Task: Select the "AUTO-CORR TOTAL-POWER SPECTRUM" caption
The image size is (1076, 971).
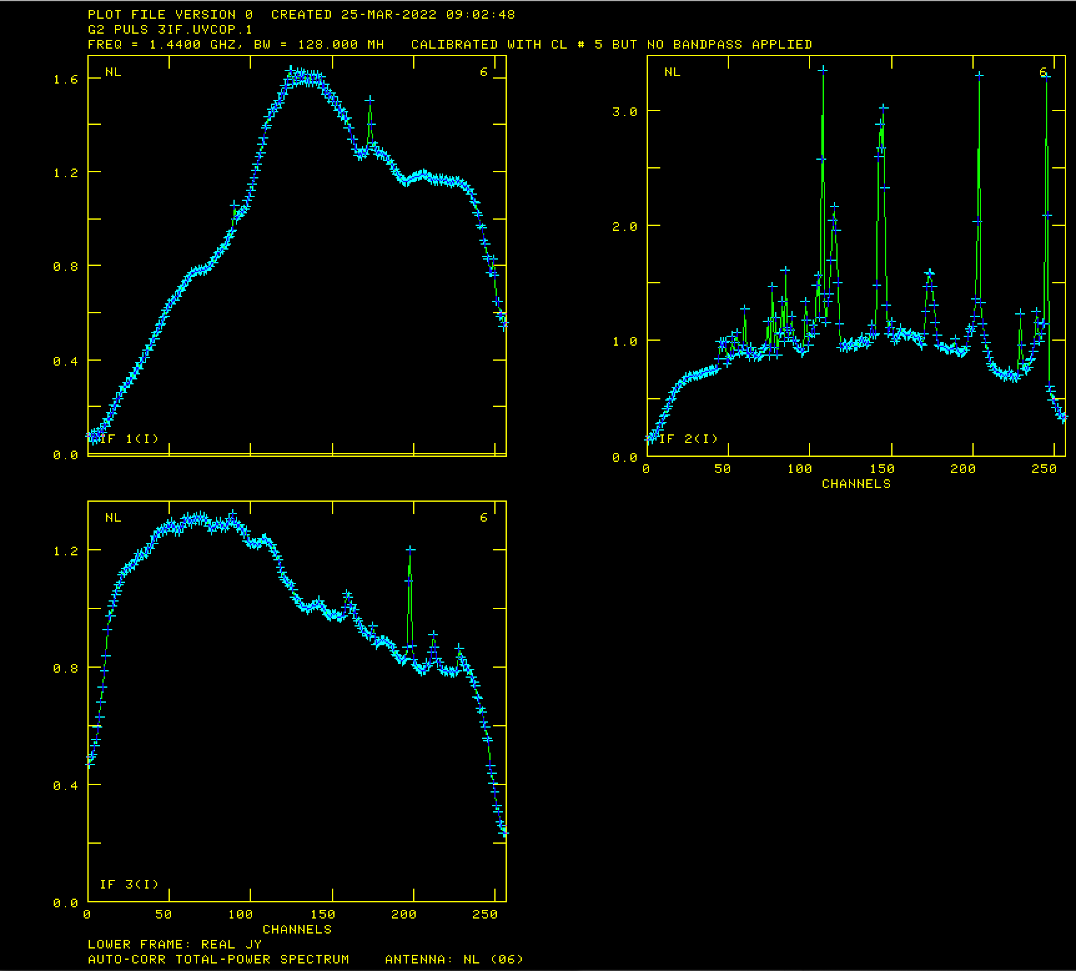Action: pos(218,959)
